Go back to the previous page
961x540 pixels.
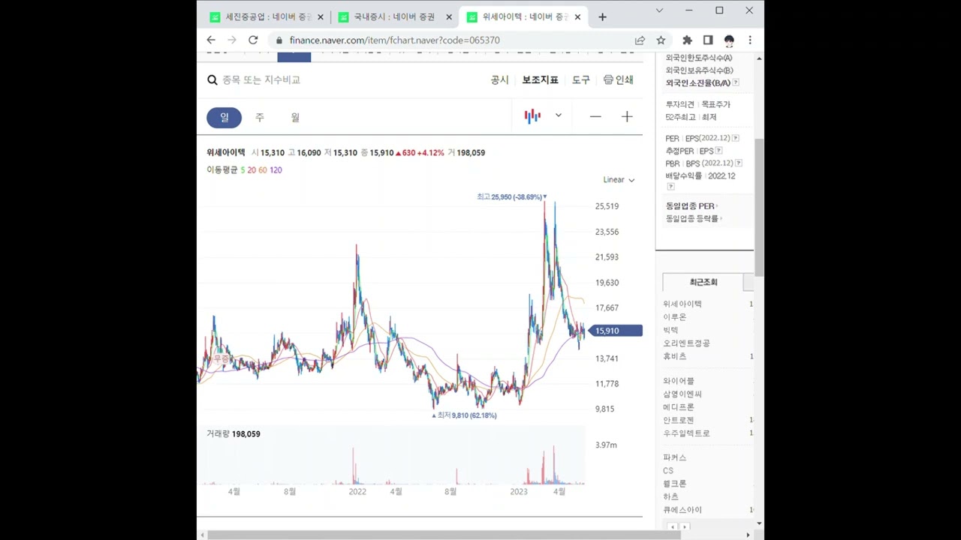point(211,40)
